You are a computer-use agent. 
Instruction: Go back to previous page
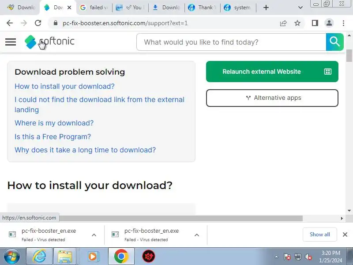tap(10, 23)
